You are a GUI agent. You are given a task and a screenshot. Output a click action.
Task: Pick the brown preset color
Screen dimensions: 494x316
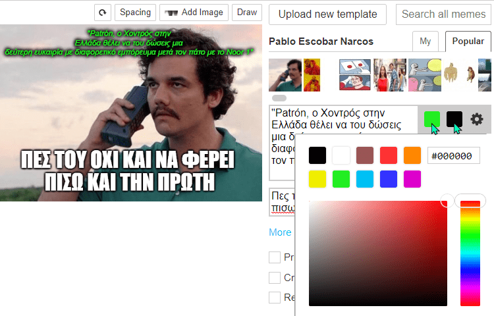click(x=365, y=155)
